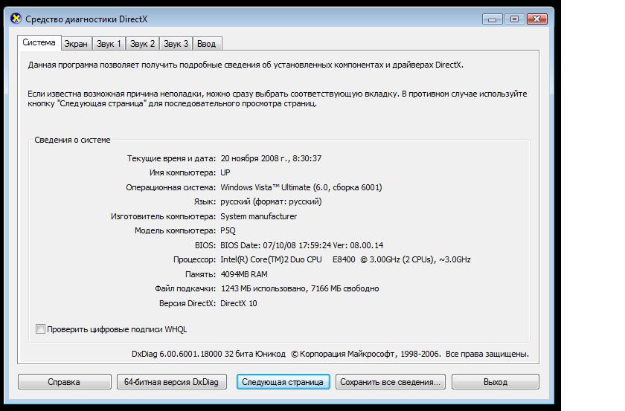Open the Звук 1 tab

click(109, 44)
